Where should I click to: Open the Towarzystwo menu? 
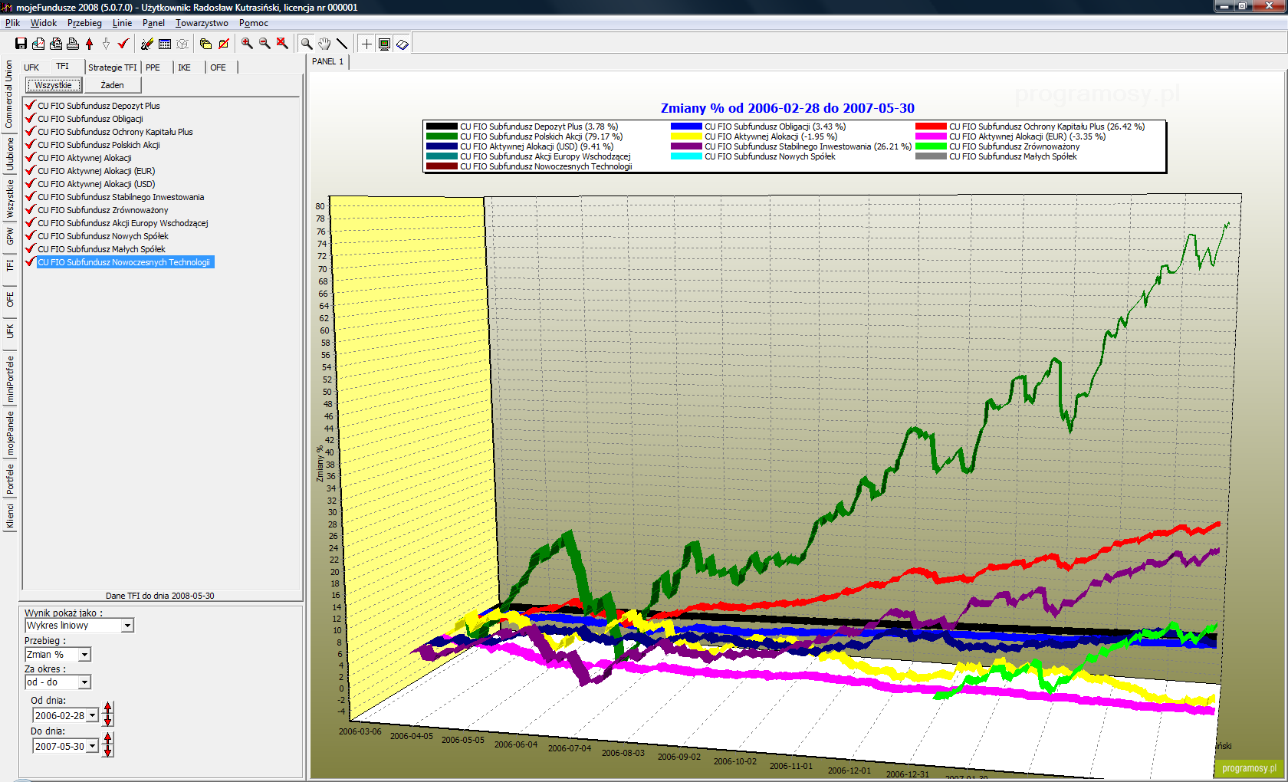[x=202, y=23]
